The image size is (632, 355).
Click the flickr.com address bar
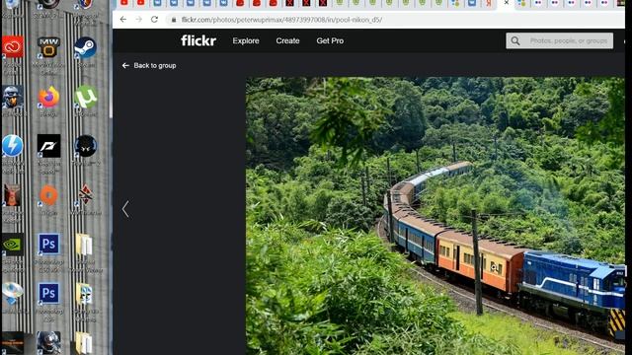click(x=281, y=20)
